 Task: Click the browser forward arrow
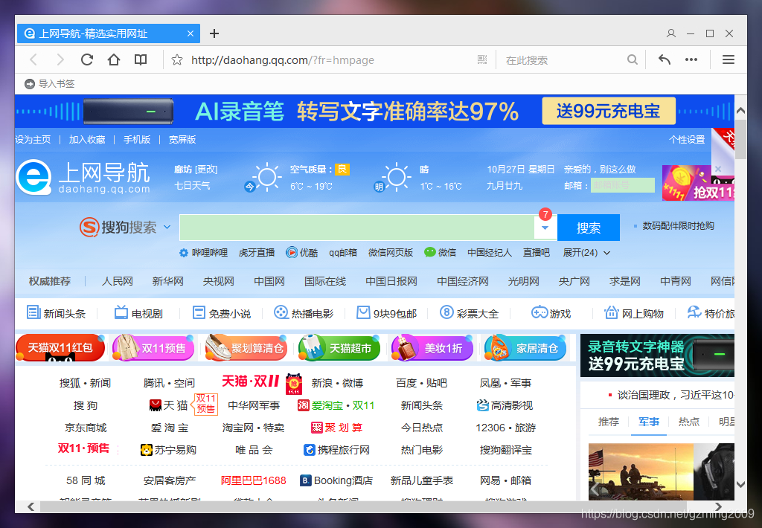pos(60,59)
